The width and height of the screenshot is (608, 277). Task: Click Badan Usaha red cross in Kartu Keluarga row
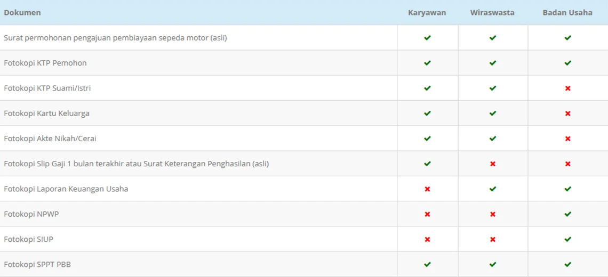click(x=567, y=113)
